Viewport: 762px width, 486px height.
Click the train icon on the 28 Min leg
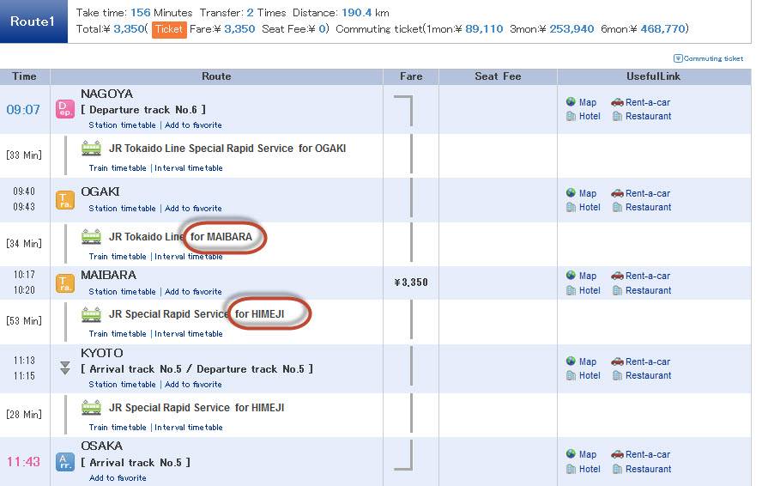(x=91, y=407)
